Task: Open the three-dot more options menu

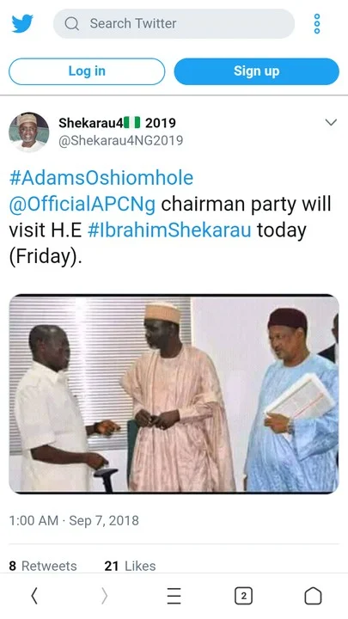Action: coord(317,24)
